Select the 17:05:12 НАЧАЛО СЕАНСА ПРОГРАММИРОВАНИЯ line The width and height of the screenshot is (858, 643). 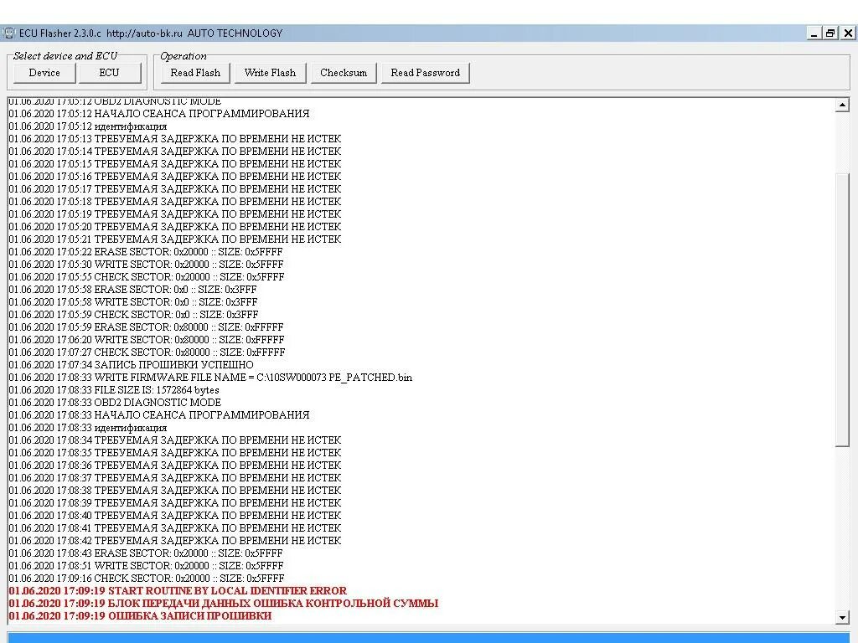coord(159,114)
